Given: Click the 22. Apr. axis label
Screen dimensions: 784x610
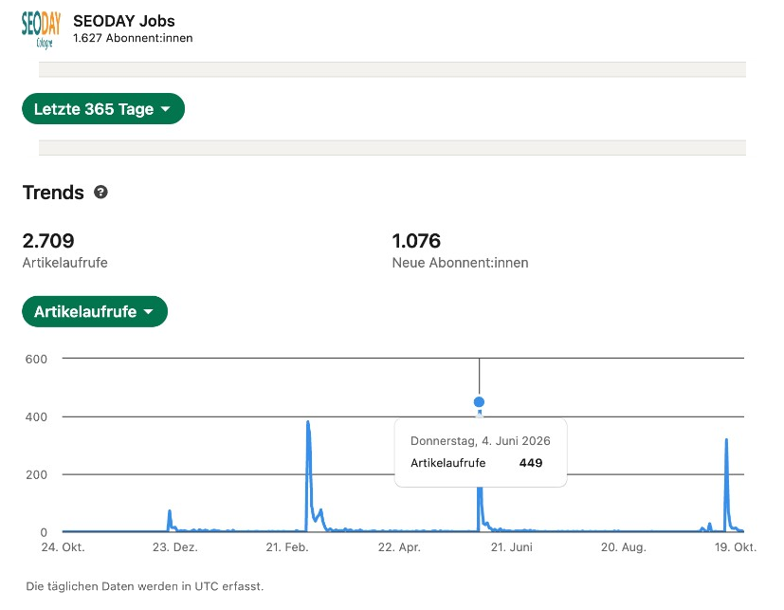Looking at the screenshot, I should (399, 547).
